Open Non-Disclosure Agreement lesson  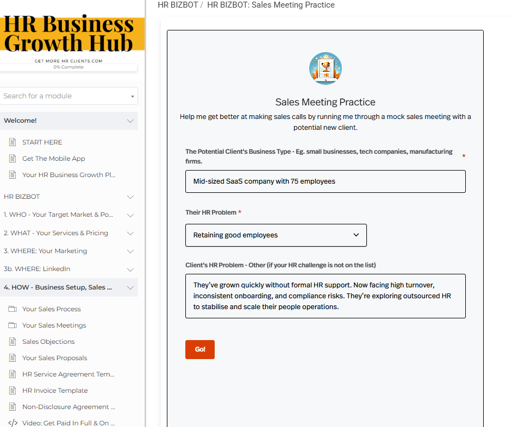[68, 407]
